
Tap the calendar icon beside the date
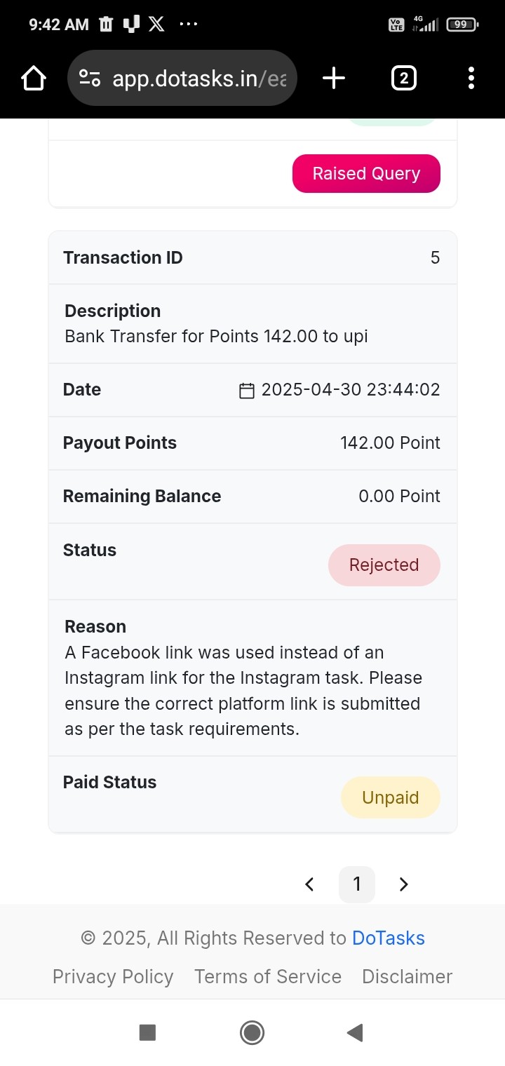point(247,391)
